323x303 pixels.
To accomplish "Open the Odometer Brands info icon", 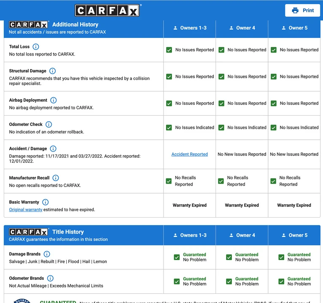I will coord(50,278).
